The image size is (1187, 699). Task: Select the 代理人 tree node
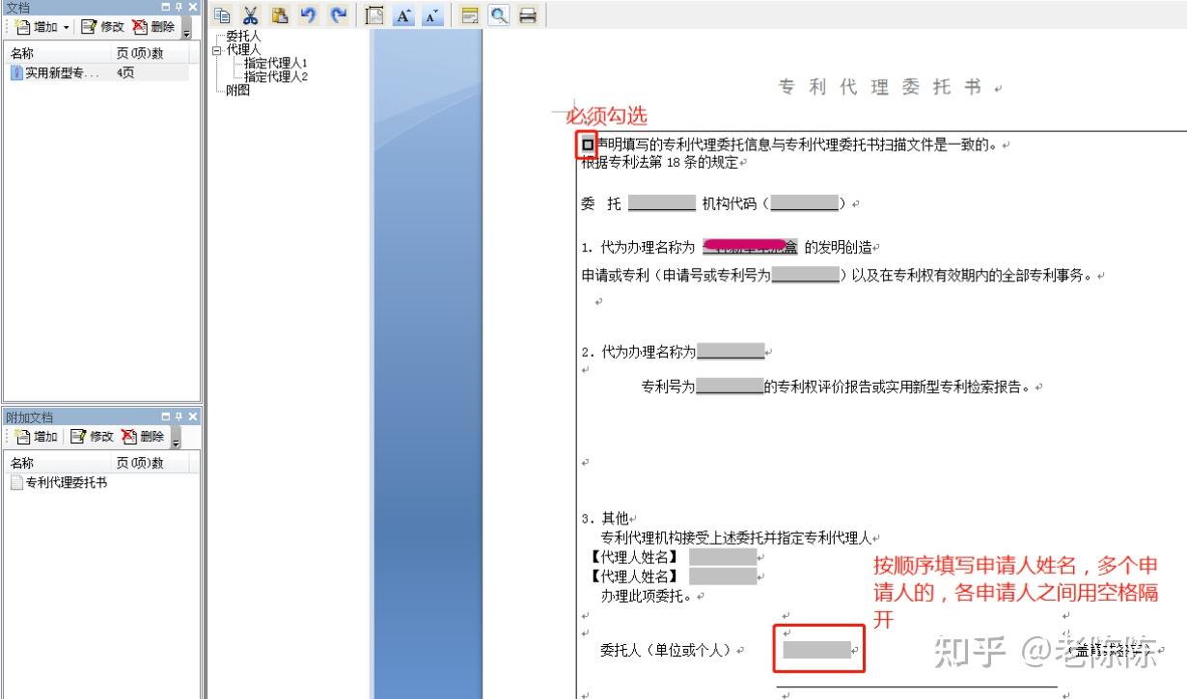click(243, 50)
